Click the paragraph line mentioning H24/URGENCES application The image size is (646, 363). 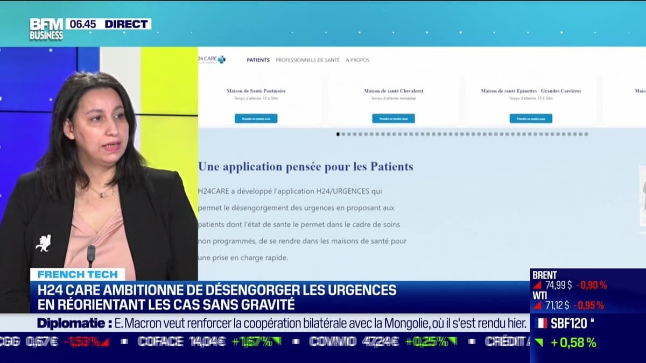(290, 191)
